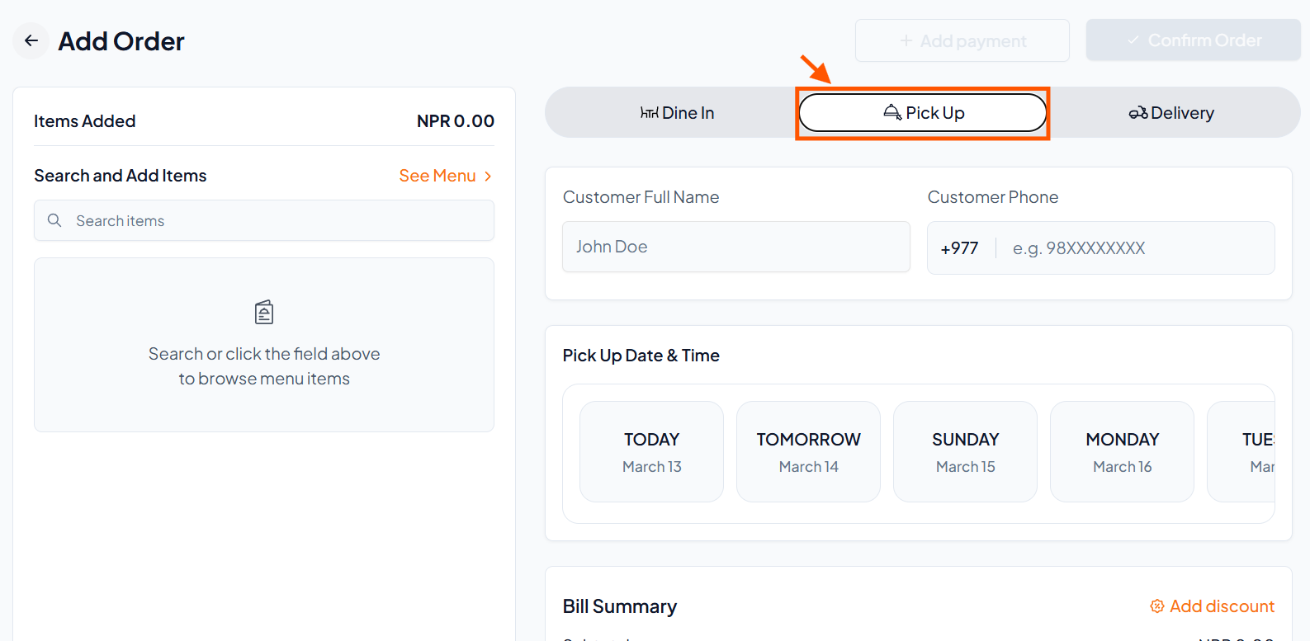Click the Pick Up cloche icon

(892, 112)
